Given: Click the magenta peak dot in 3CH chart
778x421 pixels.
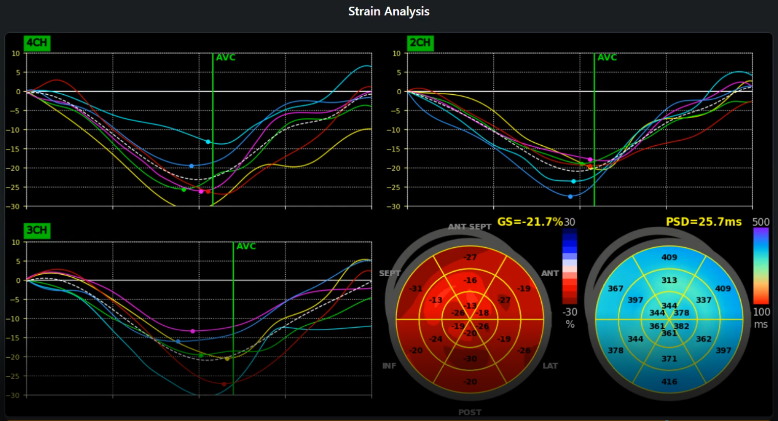Looking at the screenshot, I should point(192,331).
